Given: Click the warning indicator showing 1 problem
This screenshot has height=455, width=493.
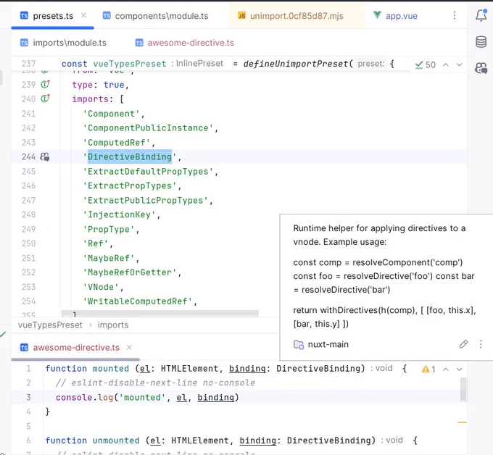Looking at the screenshot, I should (x=428, y=370).
